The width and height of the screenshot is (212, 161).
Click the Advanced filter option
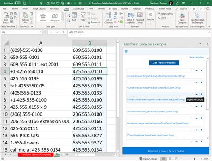94,22
